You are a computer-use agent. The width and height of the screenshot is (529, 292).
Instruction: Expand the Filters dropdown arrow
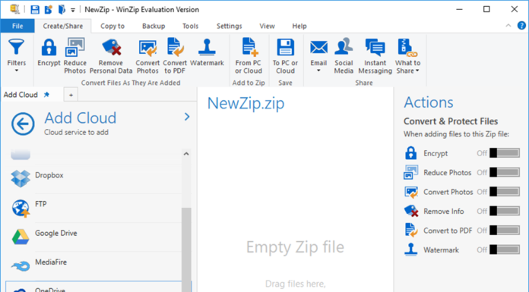[16, 71]
